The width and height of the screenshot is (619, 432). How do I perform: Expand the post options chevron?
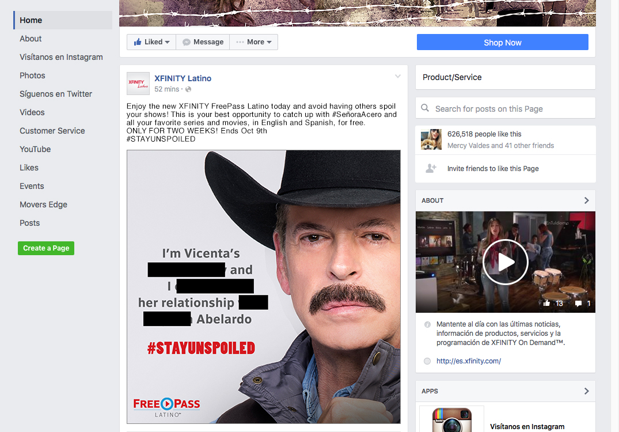(398, 76)
